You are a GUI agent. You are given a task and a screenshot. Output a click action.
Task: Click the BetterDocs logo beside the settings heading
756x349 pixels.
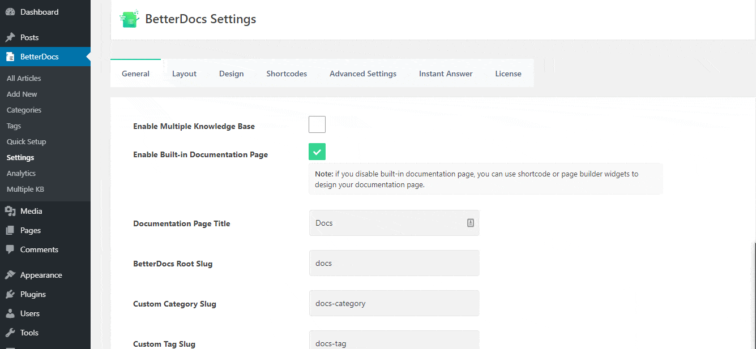pos(129,18)
